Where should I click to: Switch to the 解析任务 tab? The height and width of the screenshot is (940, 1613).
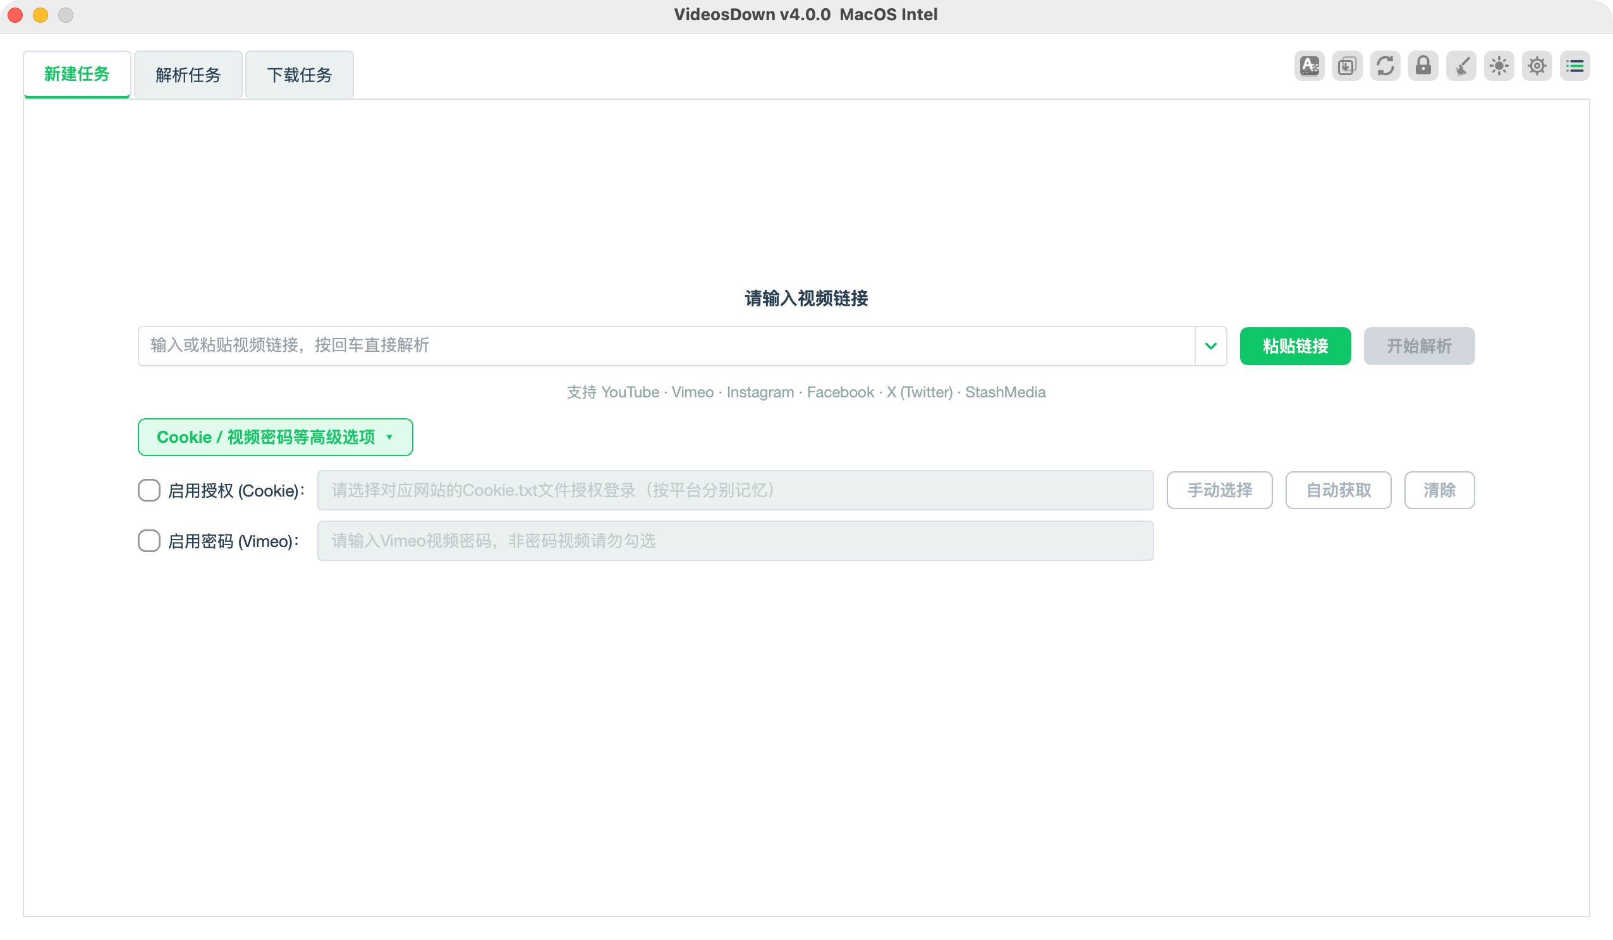point(188,75)
